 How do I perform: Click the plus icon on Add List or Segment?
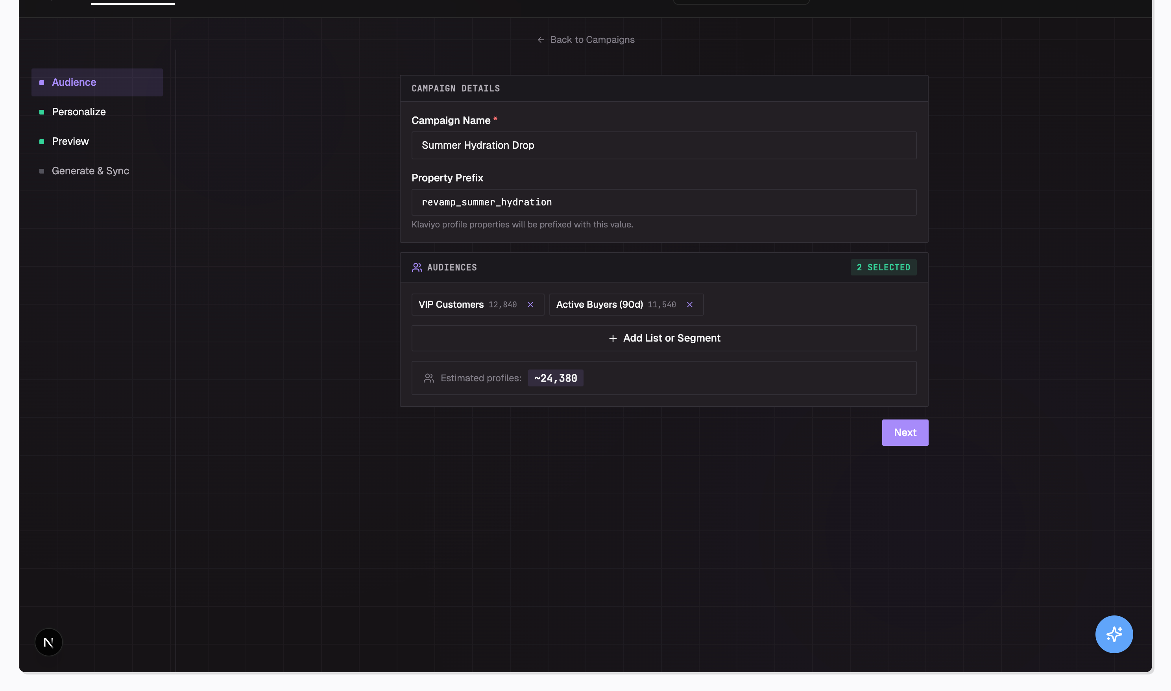pyautogui.click(x=613, y=338)
